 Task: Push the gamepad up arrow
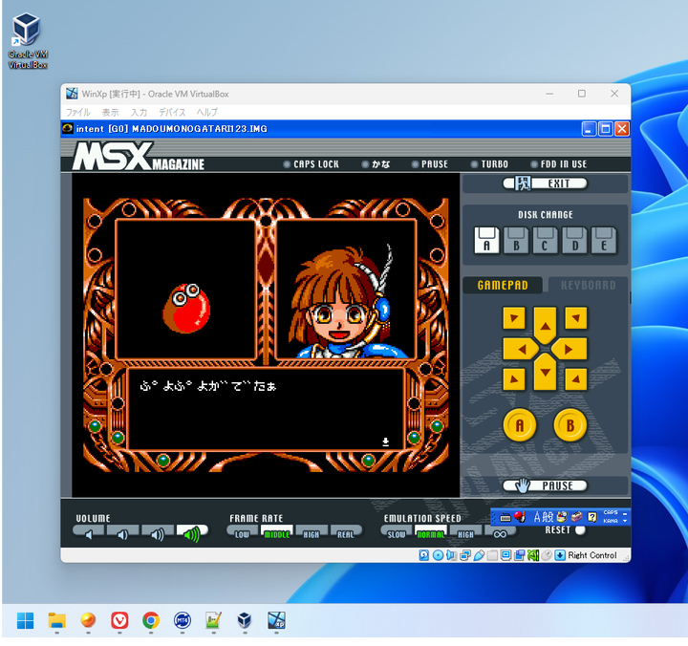(545, 325)
